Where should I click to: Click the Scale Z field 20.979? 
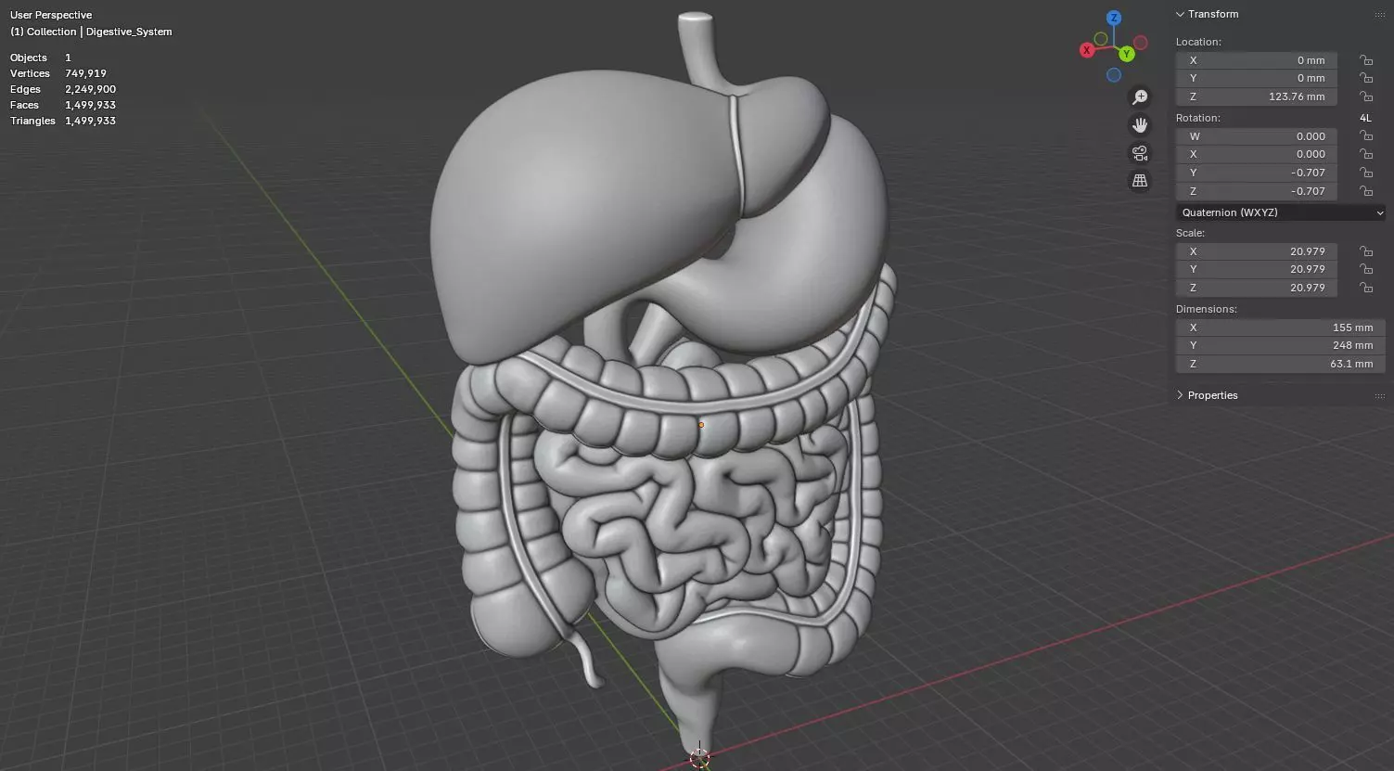pos(1257,288)
